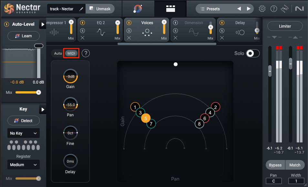This screenshot has height=187, width=308.
Task: Click the pencil icon to rename track
Action: pyautogui.click(x=81, y=9)
